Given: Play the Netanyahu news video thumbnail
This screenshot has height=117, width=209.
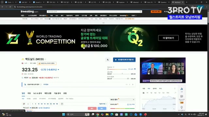Looking at the screenshot, I should point(163,70).
